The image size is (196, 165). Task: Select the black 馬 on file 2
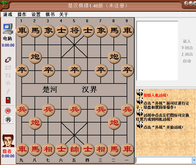[35, 31]
